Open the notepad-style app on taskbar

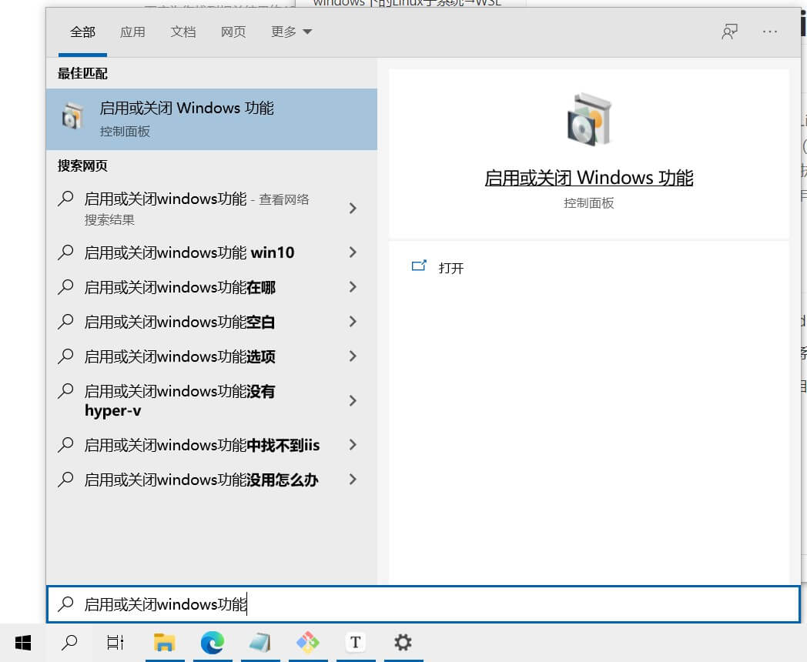click(260, 643)
